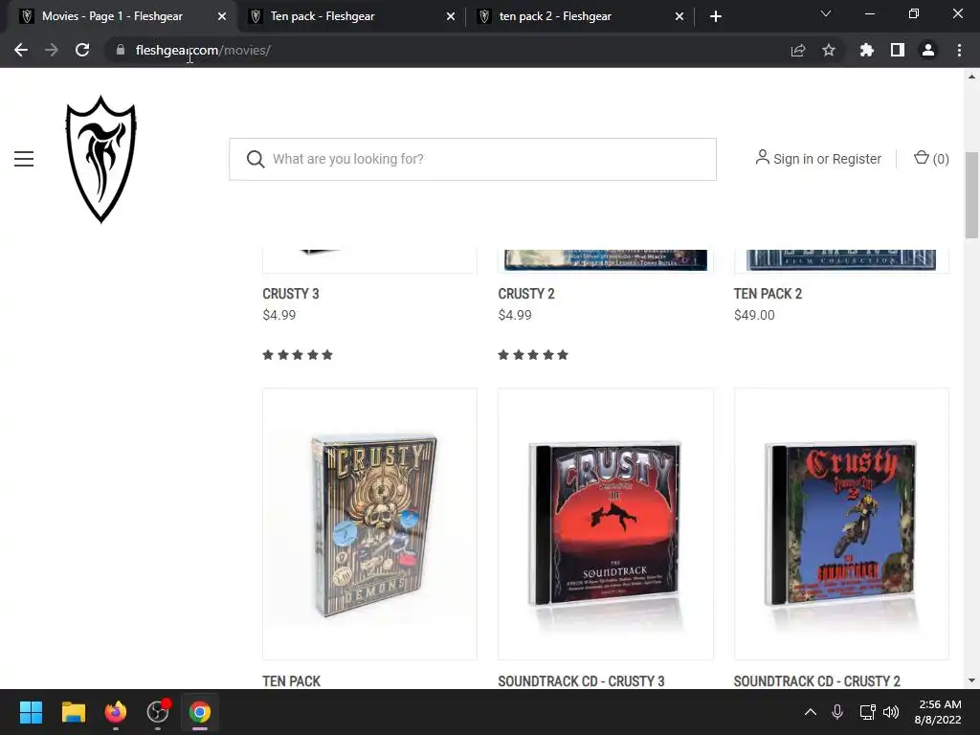Open the TEN PACK product title

291,681
